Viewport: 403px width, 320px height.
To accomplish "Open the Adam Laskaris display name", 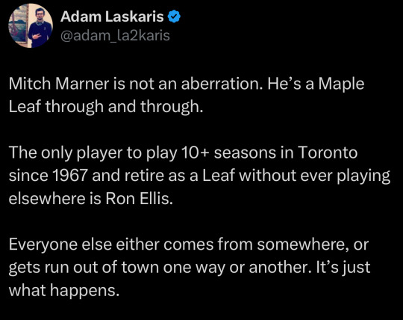I will [112, 16].
